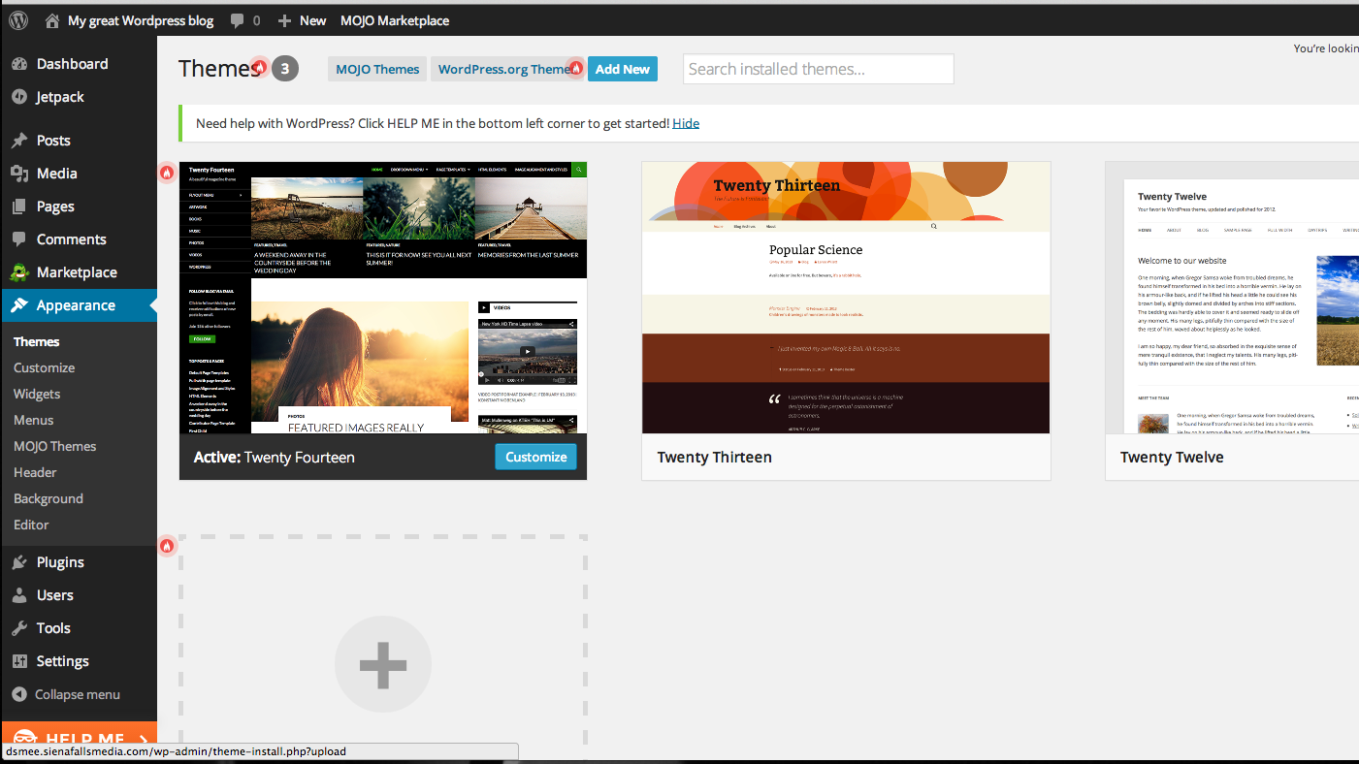The width and height of the screenshot is (1359, 764).
Task: Click the Twenty Thirteen theme name
Action: click(x=715, y=457)
